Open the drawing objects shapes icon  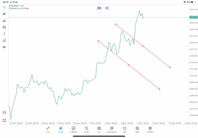point(4,40)
